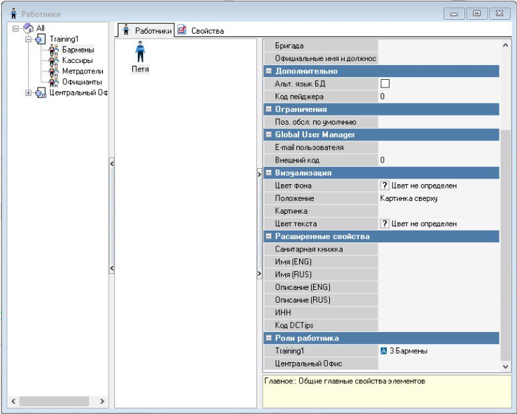Collapse the Визуализация property section

[268, 173]
